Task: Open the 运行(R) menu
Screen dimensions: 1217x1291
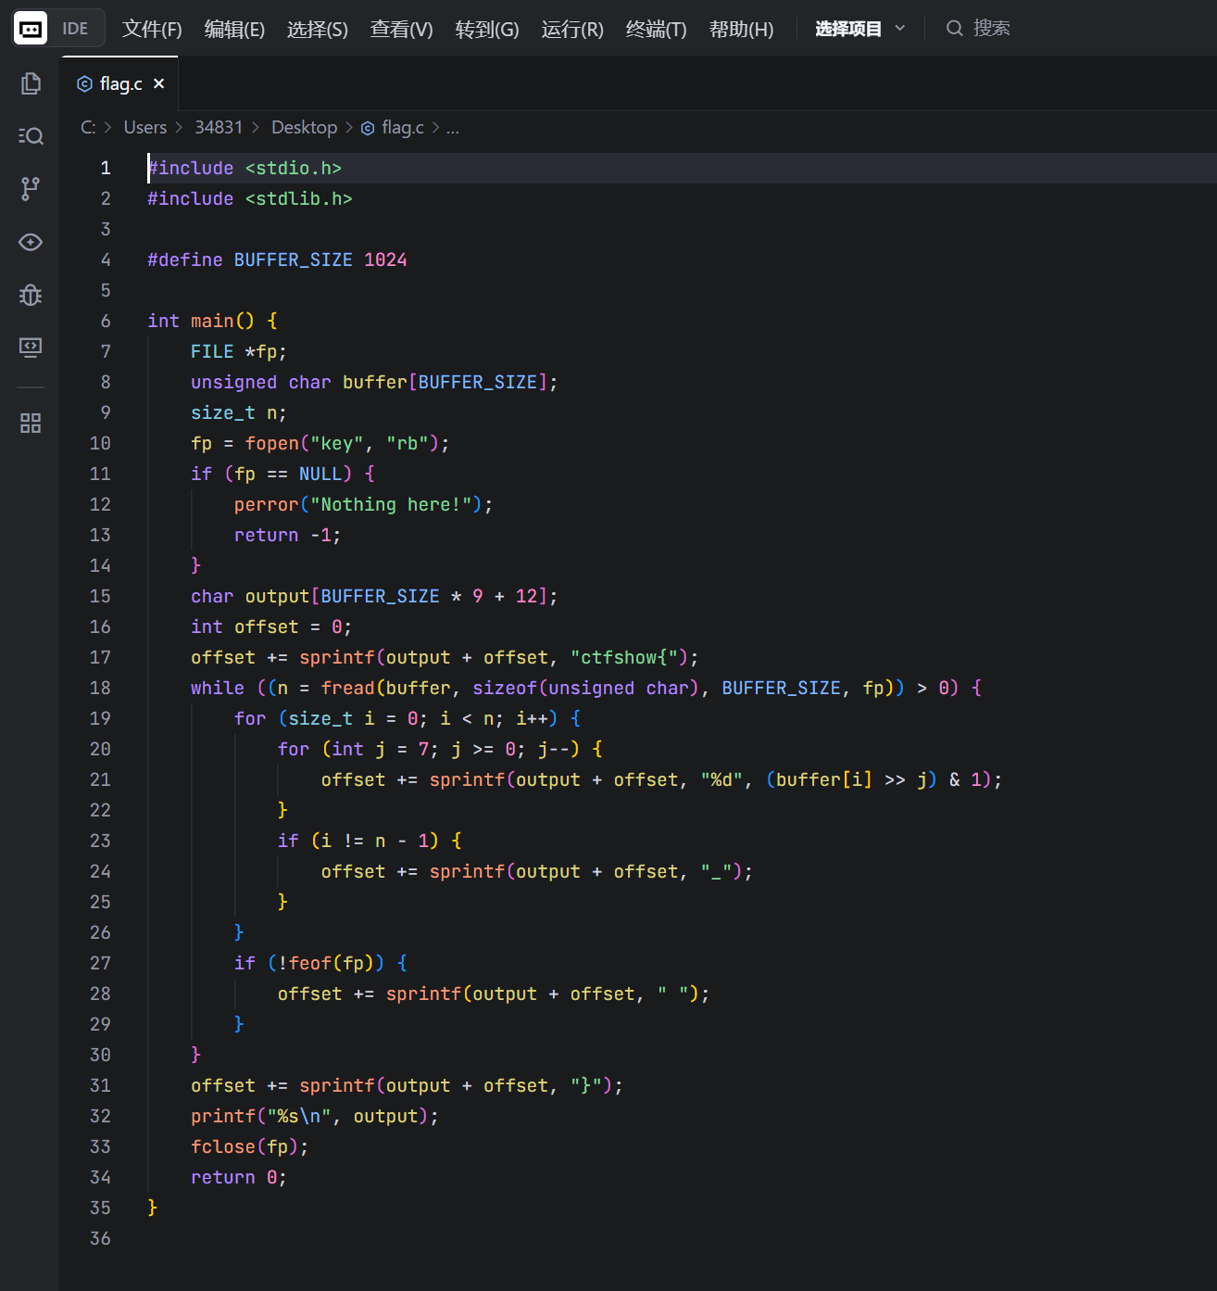Action: tap(572, 29)
